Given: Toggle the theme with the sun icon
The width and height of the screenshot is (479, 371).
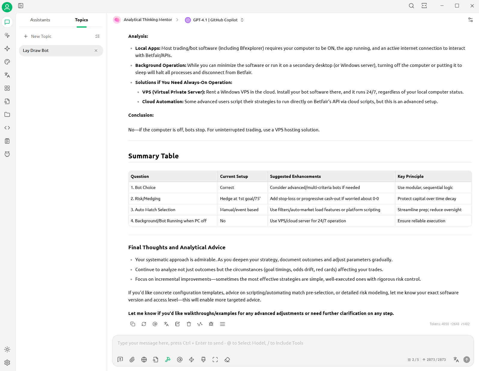Looking at the screenshot, I should 7,349.
